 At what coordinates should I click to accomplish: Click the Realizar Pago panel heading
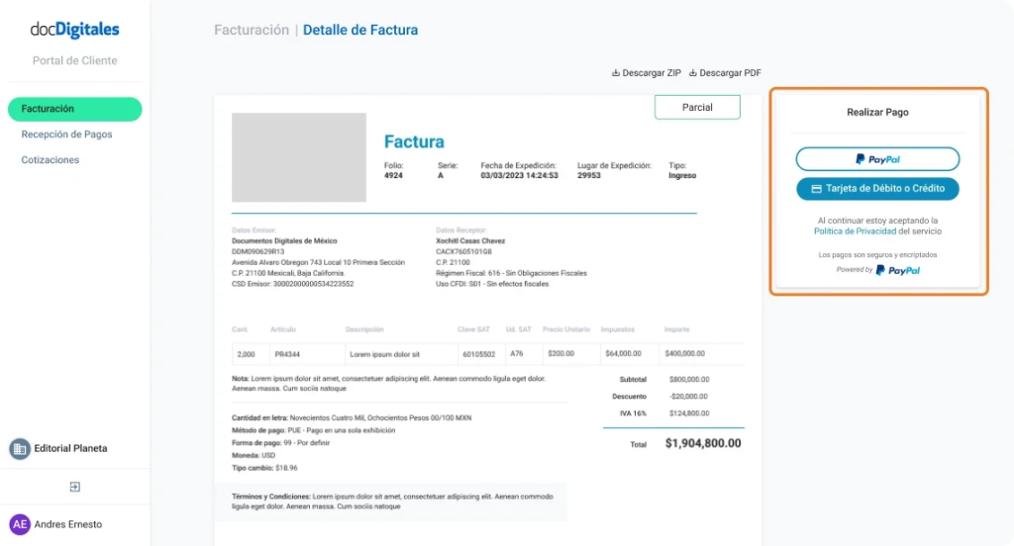(x=877, y=113)
